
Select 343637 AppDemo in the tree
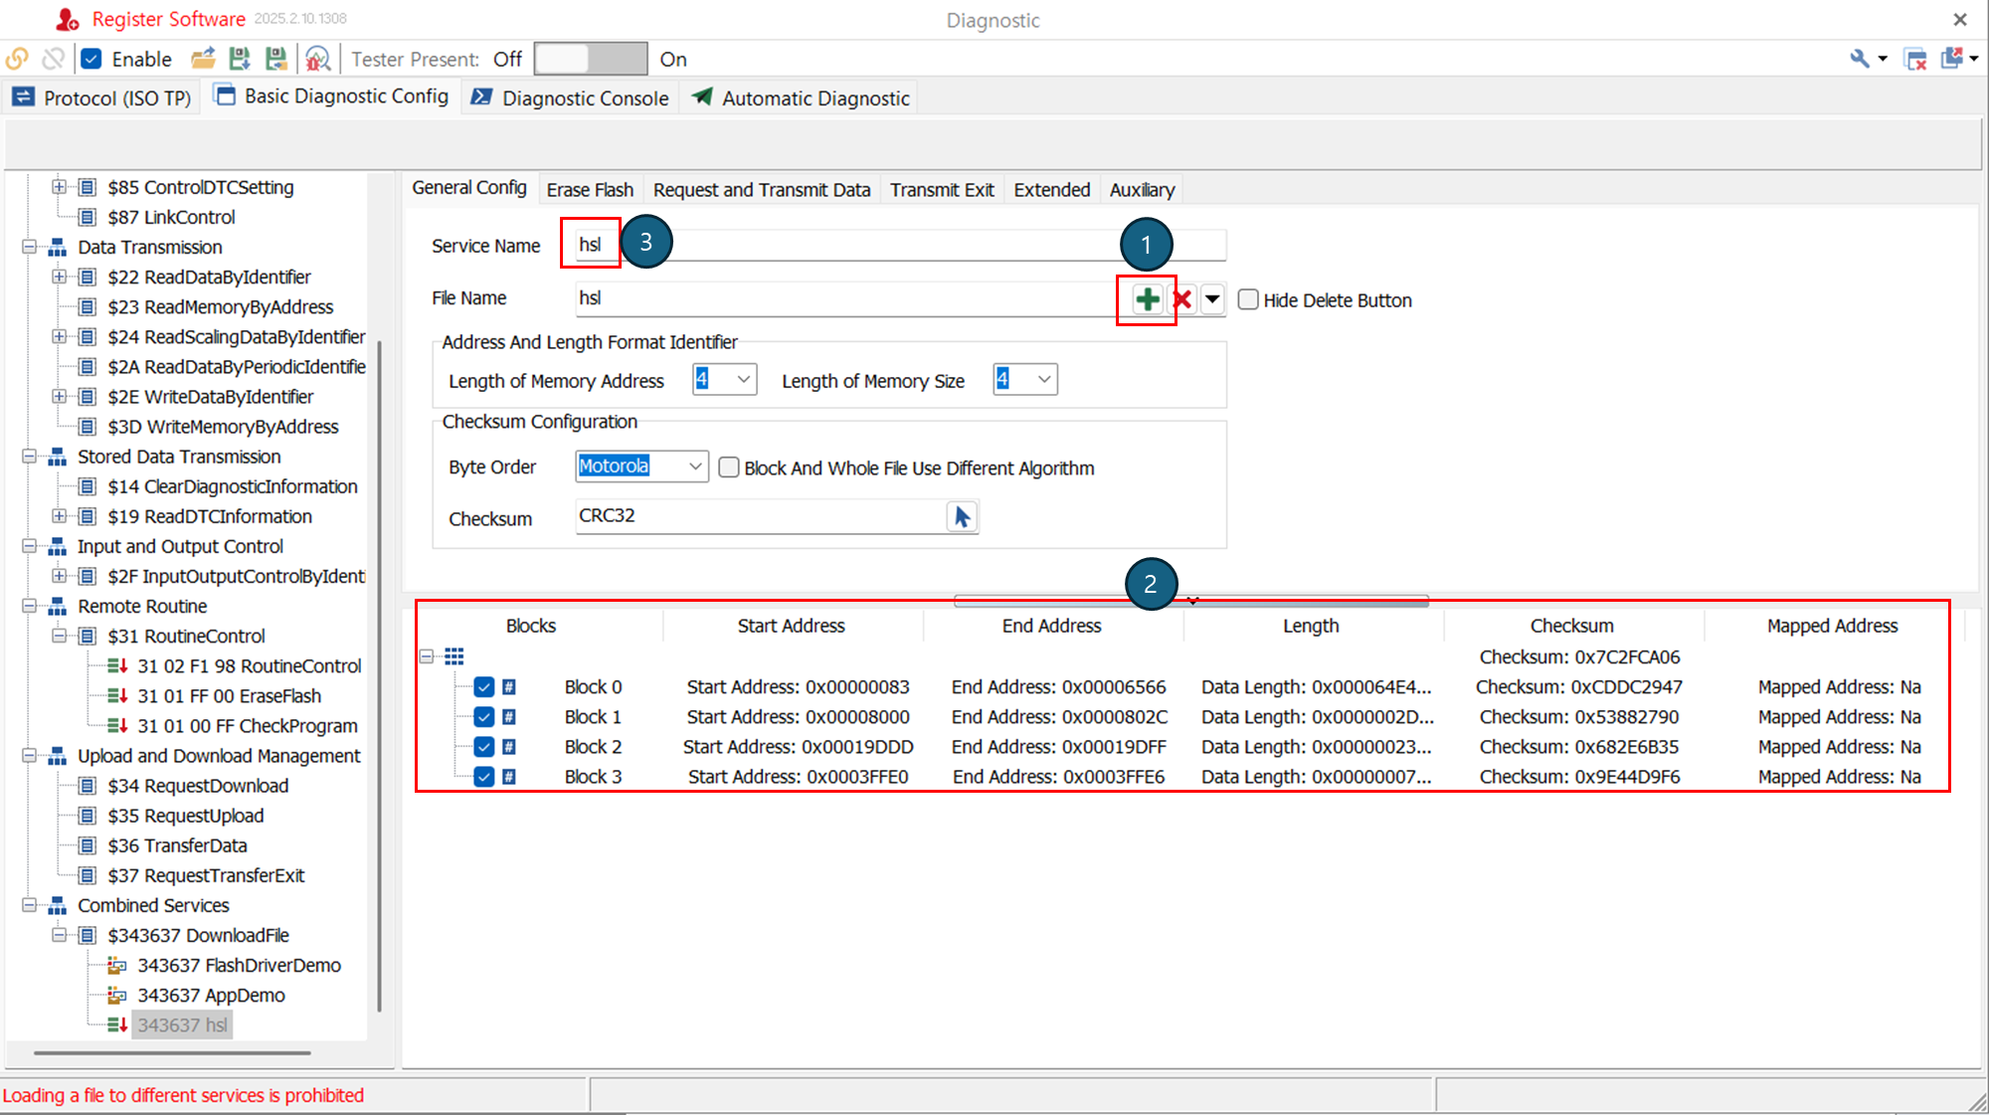click(211, 995)
